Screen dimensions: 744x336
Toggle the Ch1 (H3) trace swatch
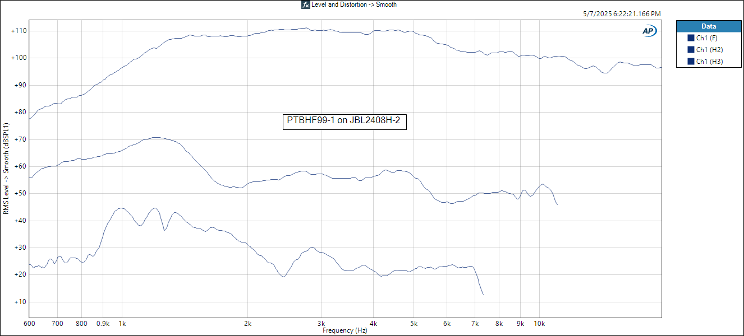click(x=691, y=62)
